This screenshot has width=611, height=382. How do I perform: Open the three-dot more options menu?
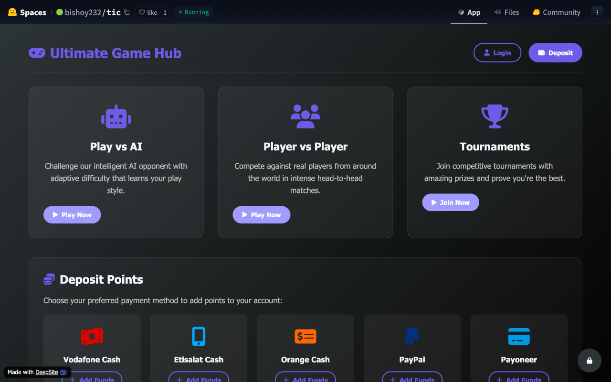click(x=597, y=12)
